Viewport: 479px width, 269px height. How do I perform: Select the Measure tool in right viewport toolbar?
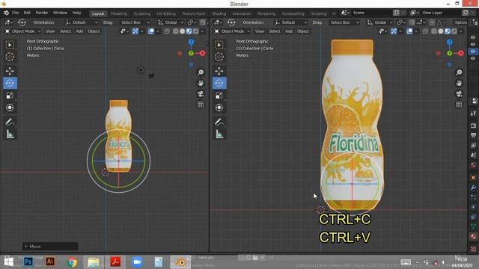219,134
